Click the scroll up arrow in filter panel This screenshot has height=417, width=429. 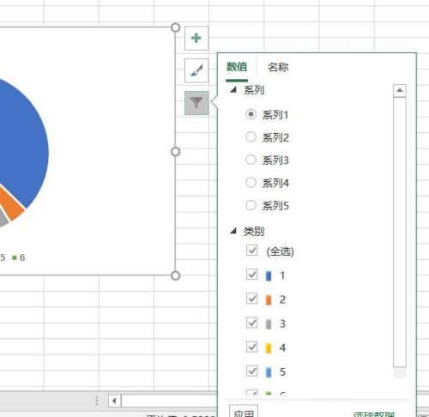(400, 91)
